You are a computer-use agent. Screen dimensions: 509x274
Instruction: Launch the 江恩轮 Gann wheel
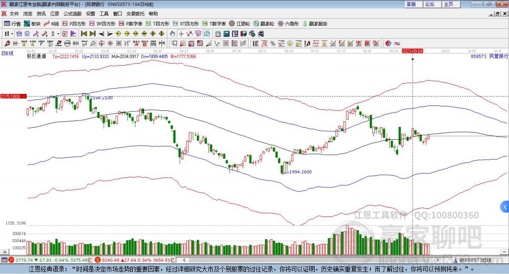240,24
